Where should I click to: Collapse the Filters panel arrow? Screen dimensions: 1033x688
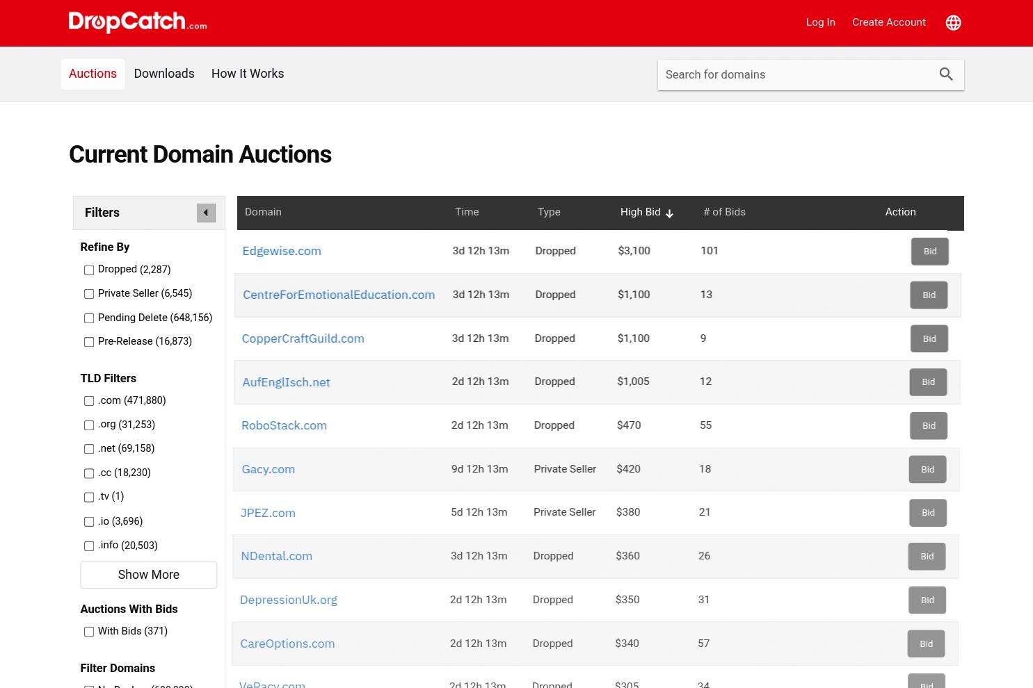coord(206,213)
